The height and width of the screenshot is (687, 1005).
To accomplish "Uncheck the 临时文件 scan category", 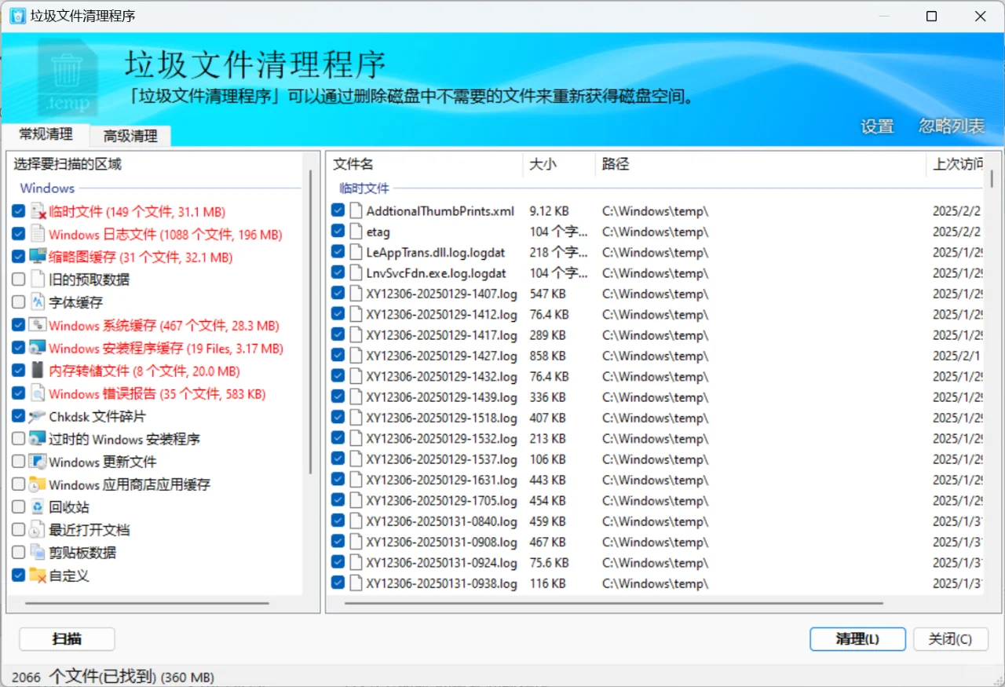I will (x=19, y=210).
